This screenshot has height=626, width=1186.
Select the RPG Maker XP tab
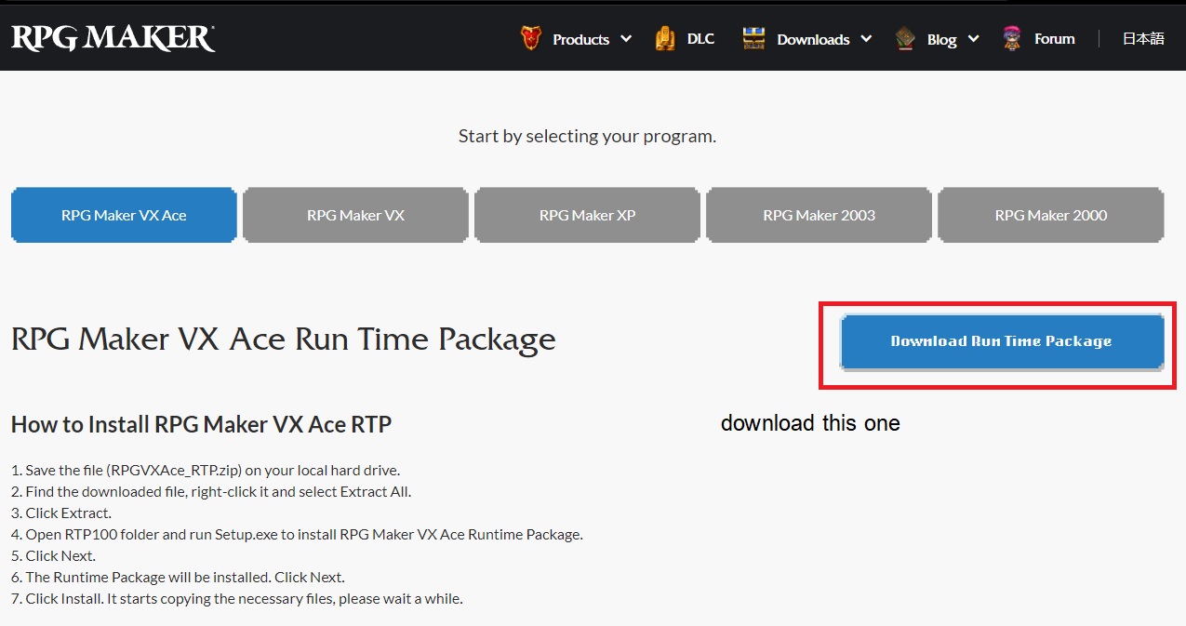587,215
